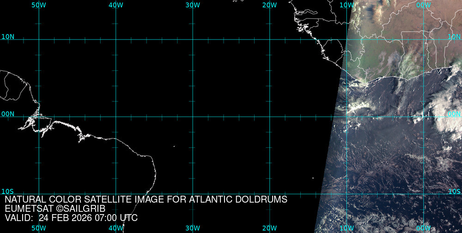462x233 pixels.
Task: Click the 10N latitude label on the right edge
Action: coord(455,36)
